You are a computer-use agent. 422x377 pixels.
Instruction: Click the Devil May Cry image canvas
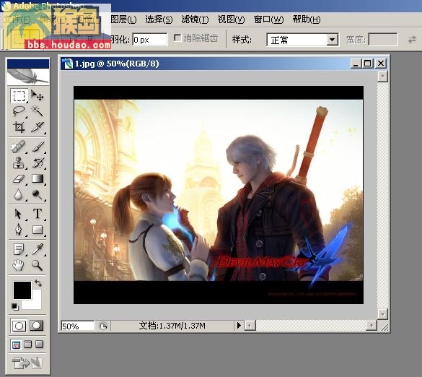pyautogui.click(x=219, y=195)
